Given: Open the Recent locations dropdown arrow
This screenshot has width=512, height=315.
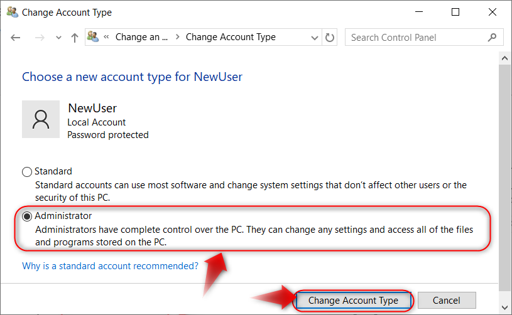Looking at the screenshot, I should pos(58,38).
